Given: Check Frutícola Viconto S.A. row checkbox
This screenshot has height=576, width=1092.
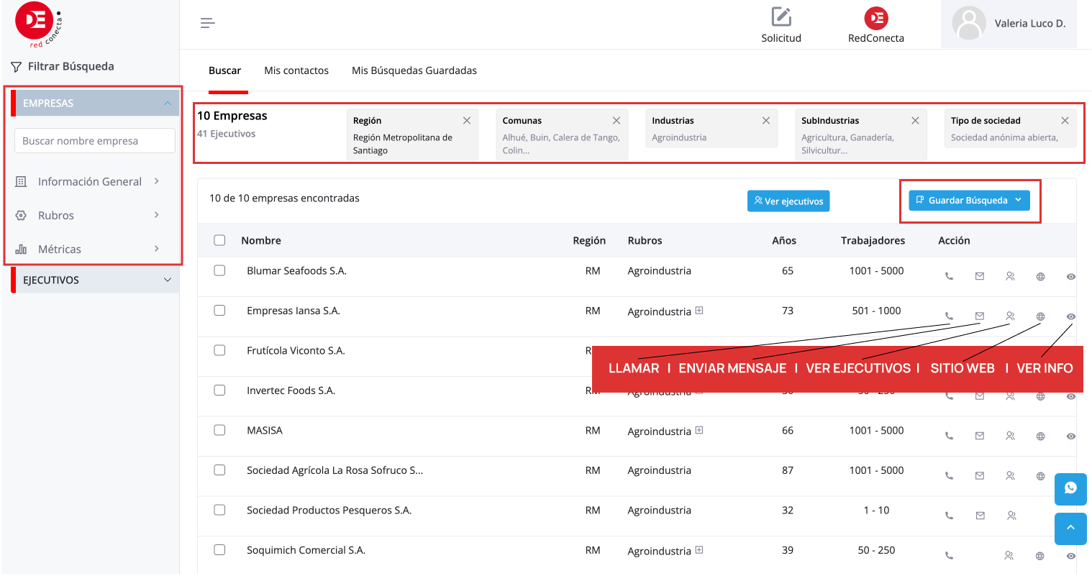Looking at the screenshot, I should (219, 350).
